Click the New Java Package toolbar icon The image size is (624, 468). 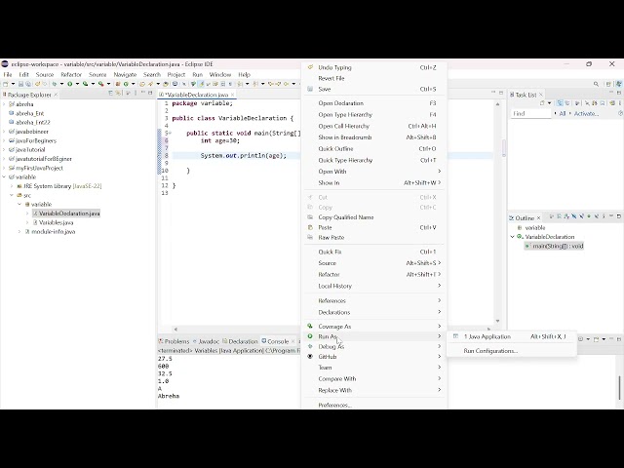(x=118, y=84)
